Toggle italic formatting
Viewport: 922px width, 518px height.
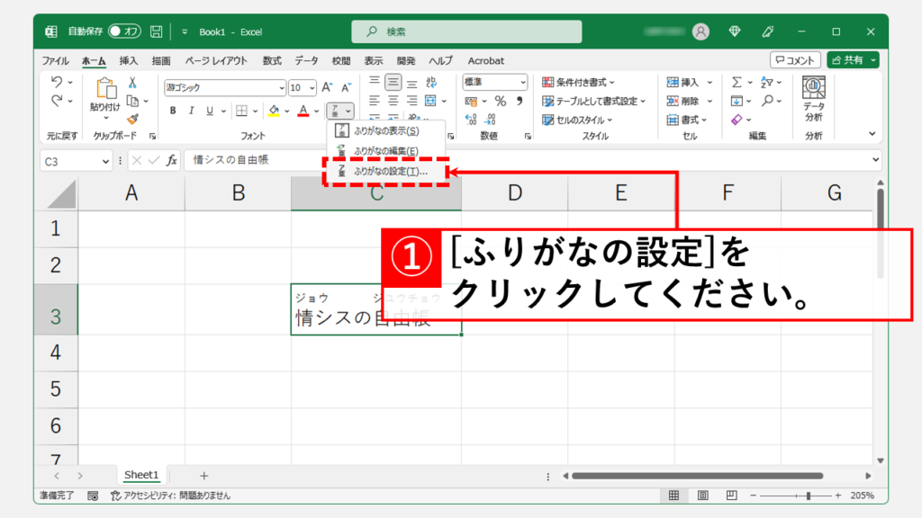coord(192,111)
